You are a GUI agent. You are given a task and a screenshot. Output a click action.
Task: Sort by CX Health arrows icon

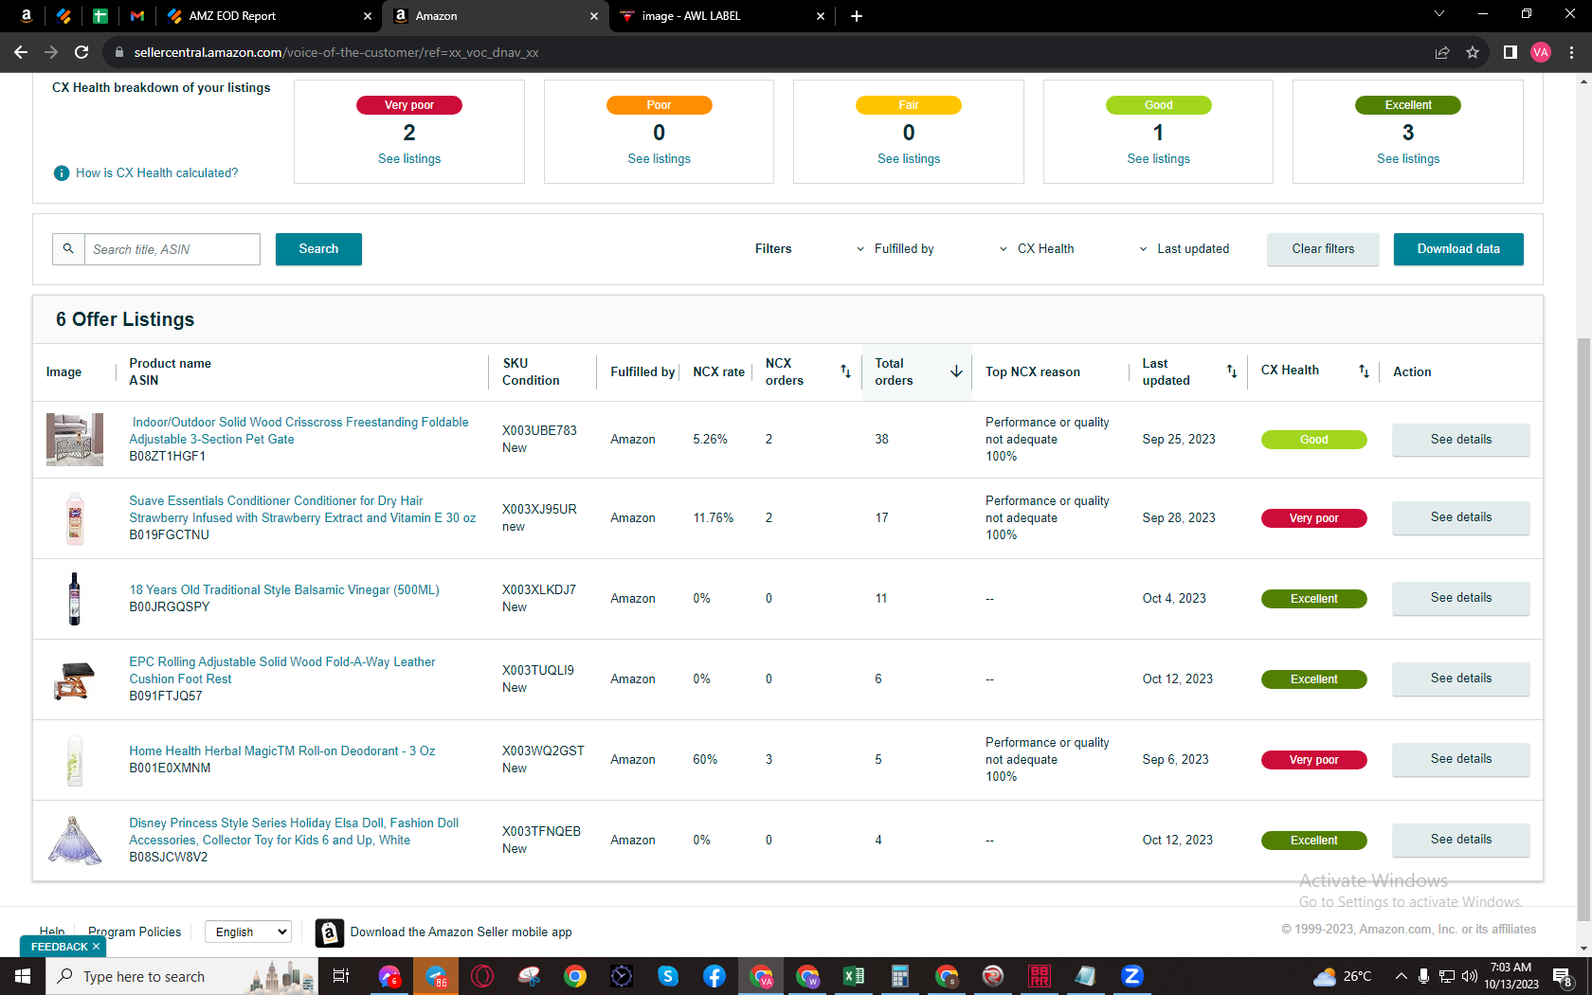point(1364,371)
